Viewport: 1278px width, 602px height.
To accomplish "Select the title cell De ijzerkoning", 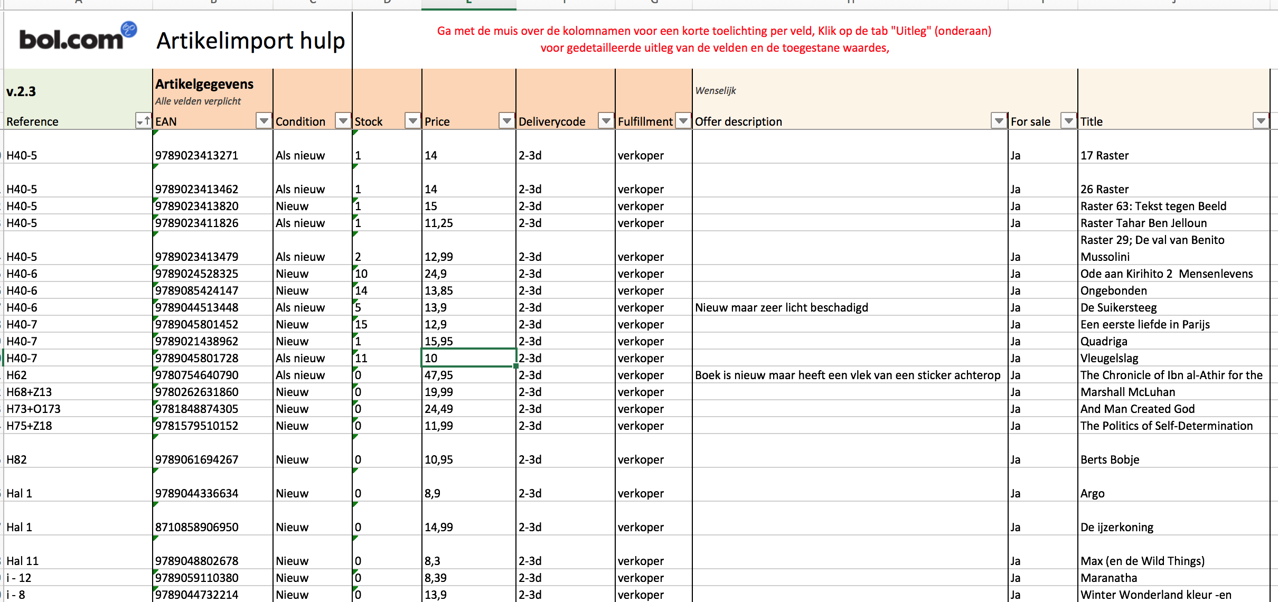I will point(1173,519).
